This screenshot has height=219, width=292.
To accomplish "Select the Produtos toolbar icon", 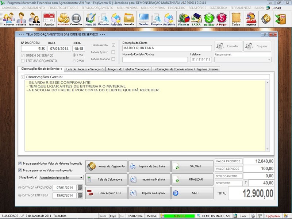I will 63,19.
